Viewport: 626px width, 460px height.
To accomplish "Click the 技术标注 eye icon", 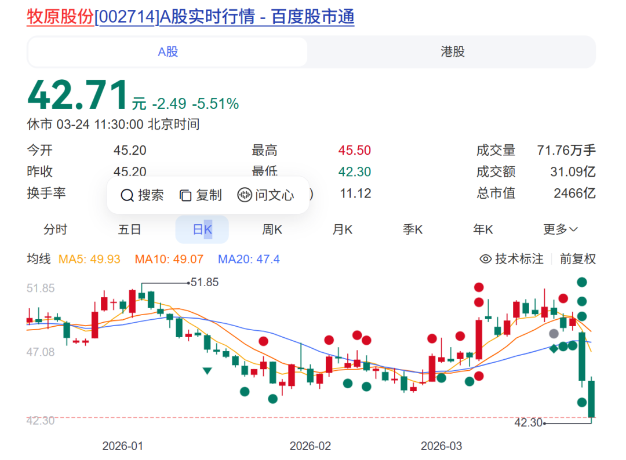I will [485, 259].
